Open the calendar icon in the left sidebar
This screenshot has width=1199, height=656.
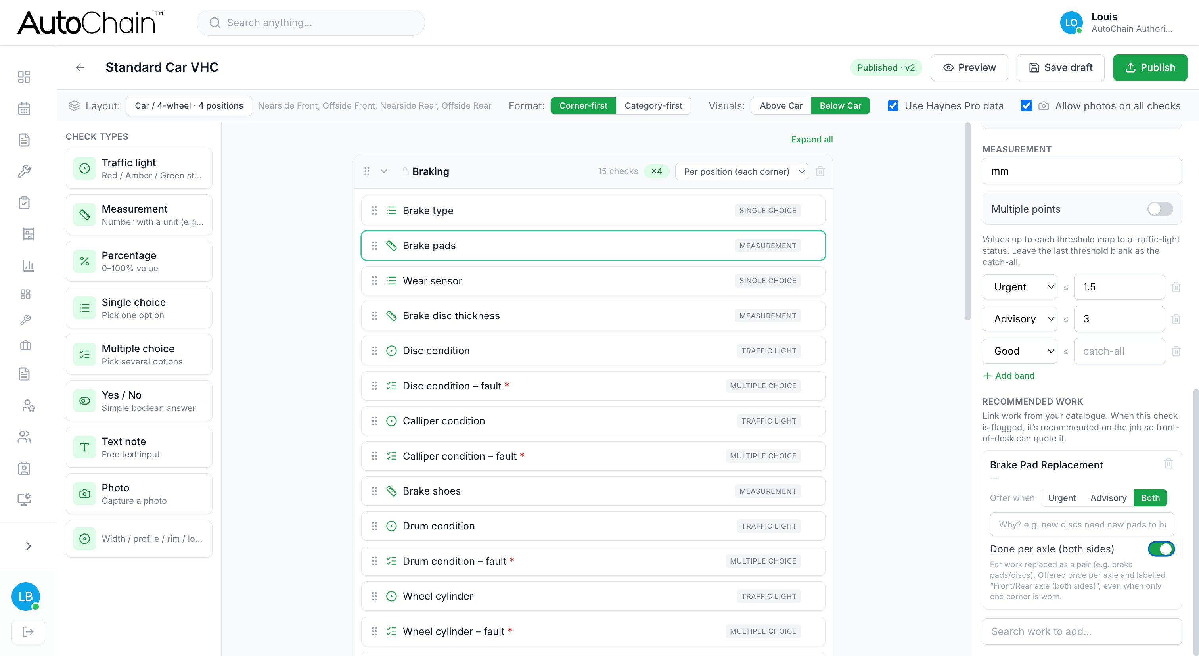(24, 109)
